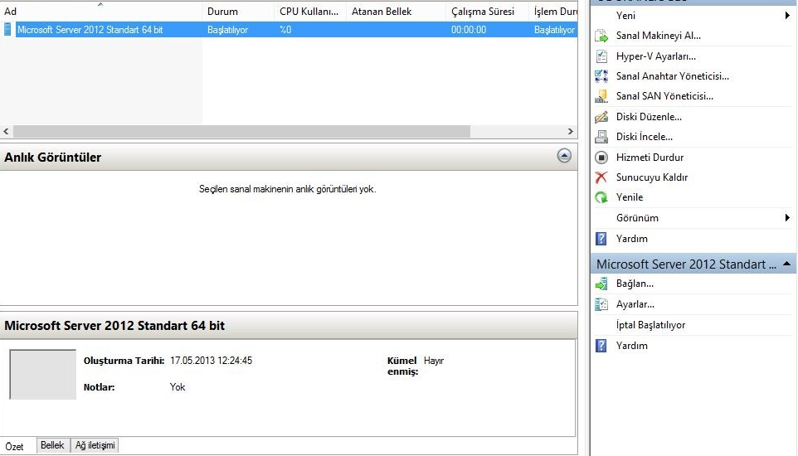Click the VM preview thumbnail

coord(43,374)
